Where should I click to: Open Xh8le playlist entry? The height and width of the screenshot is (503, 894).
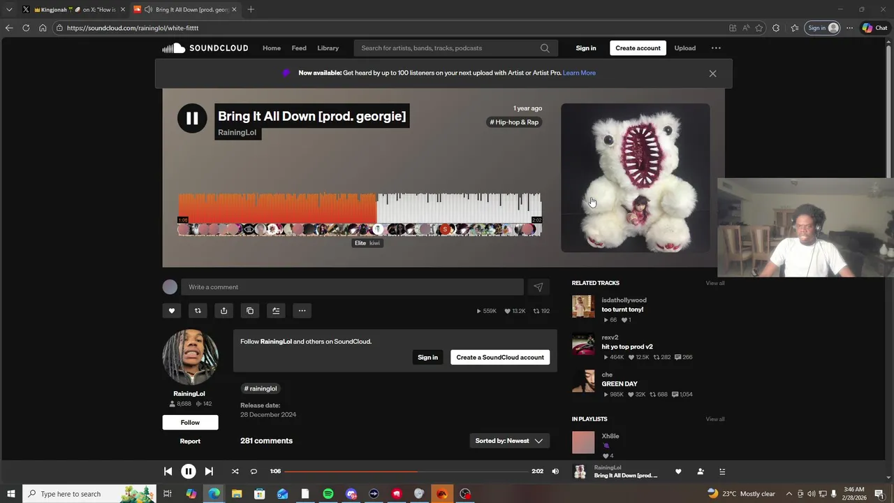[610, 436]
